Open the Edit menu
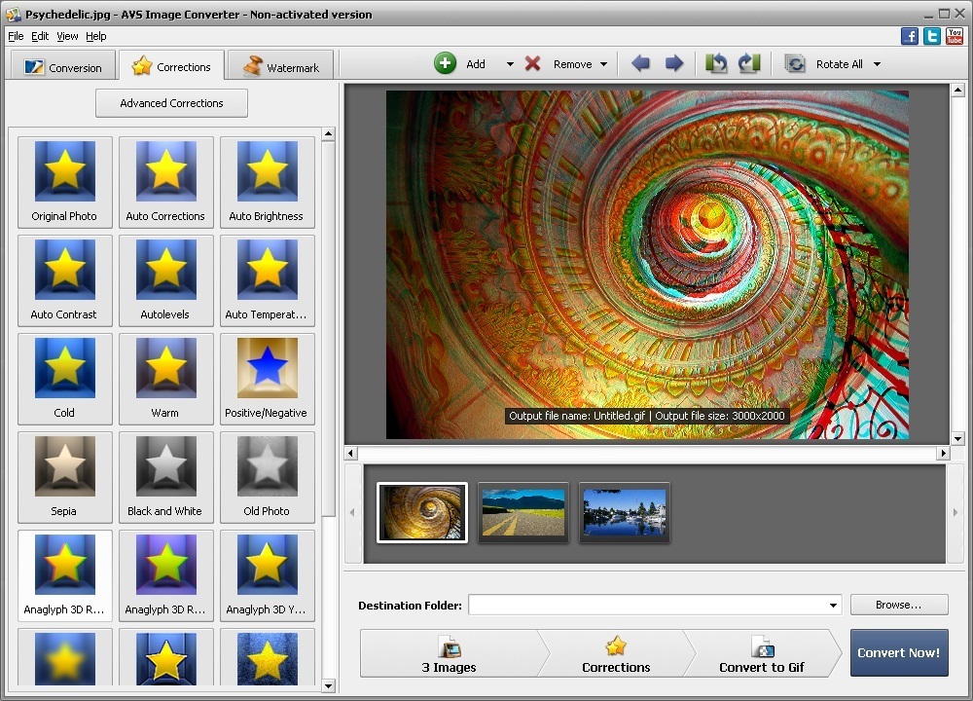The width and height of the screenshot is (973, 701). 40,36
